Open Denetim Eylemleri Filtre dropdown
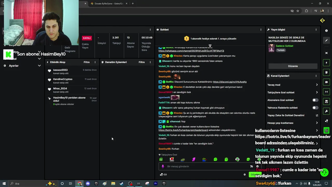 coord(142,62)
